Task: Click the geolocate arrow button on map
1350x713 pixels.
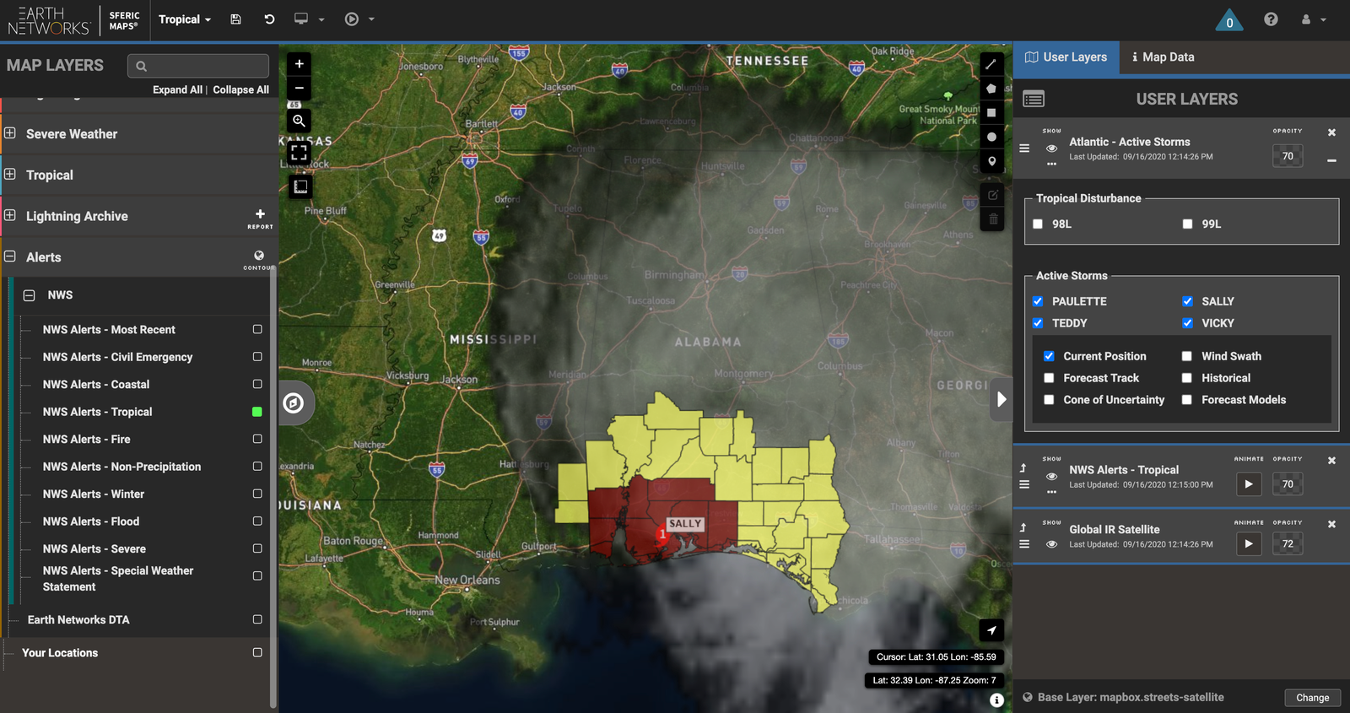Action: (991, 630)
